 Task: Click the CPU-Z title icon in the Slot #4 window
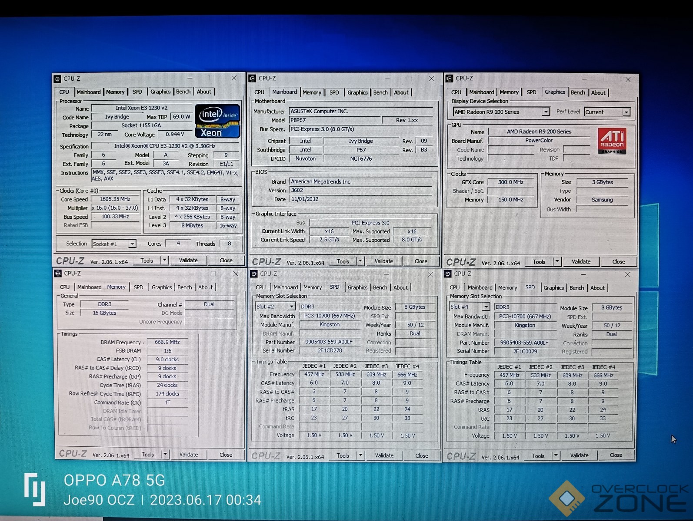pyautogui.click(x=448, y=274)
